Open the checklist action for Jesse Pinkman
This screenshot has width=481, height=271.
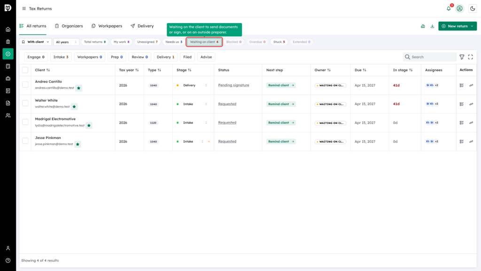(x=462, y=142)
